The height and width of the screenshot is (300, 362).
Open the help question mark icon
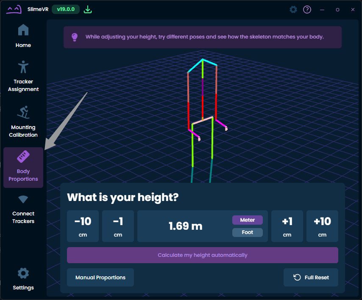(307, 9)
